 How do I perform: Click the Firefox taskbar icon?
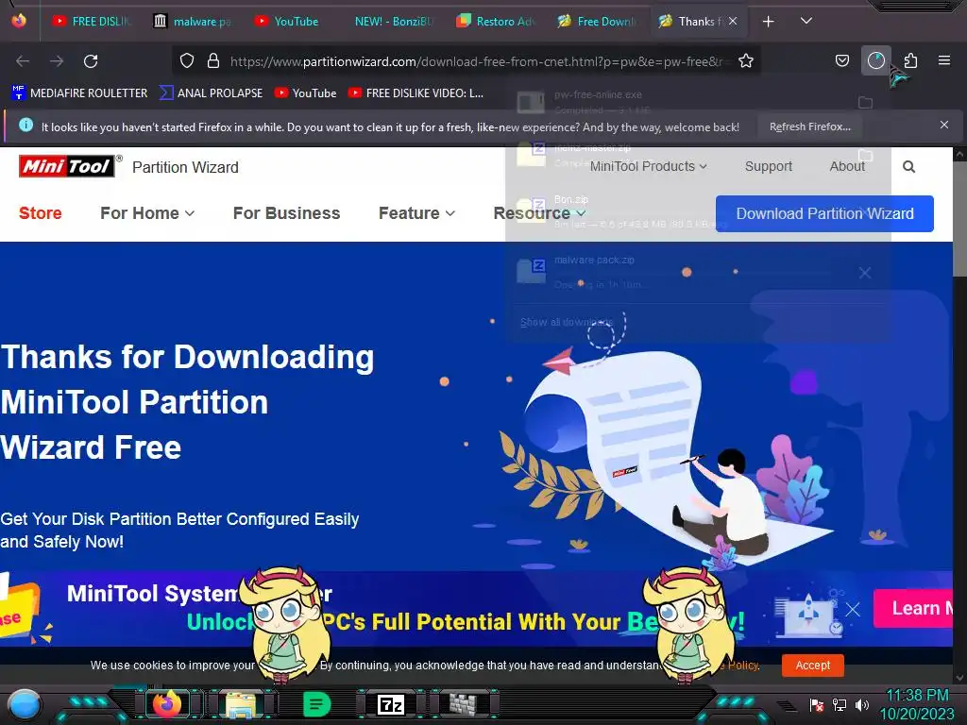coord(168,704)
